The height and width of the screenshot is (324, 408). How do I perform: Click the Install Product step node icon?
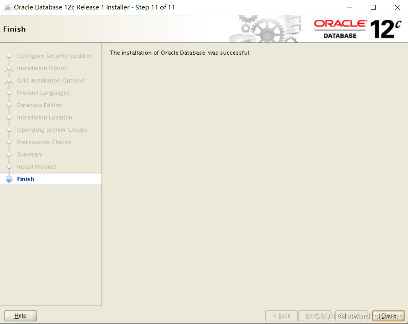[9, 166]
